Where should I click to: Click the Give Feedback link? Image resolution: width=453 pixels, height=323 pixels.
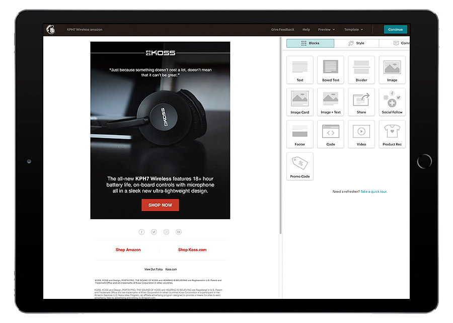pos(282,30)
